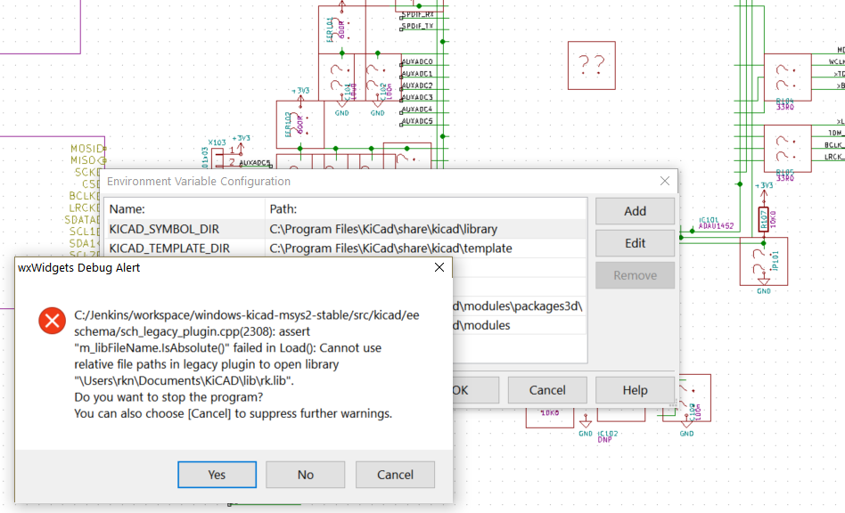Click the unknown '??' symbol in the schematic
Viewport: 845px width, 513px height.
(591, 65)
